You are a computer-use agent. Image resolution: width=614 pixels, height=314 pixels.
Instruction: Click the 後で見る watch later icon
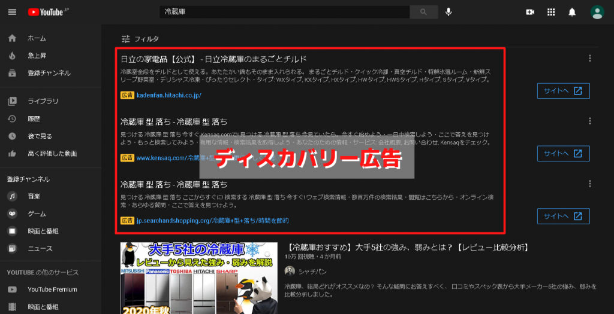[x=12, y=136]
